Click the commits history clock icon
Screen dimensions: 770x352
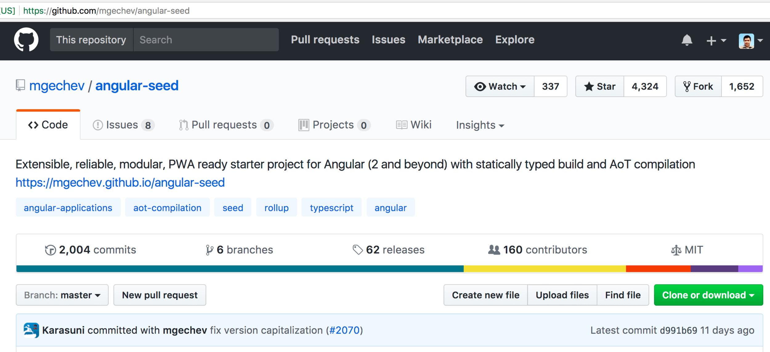click(50, 250)
